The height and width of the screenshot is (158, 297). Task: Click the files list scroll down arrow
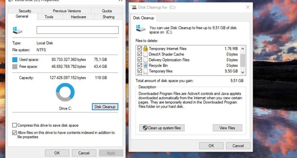[243, 72]
